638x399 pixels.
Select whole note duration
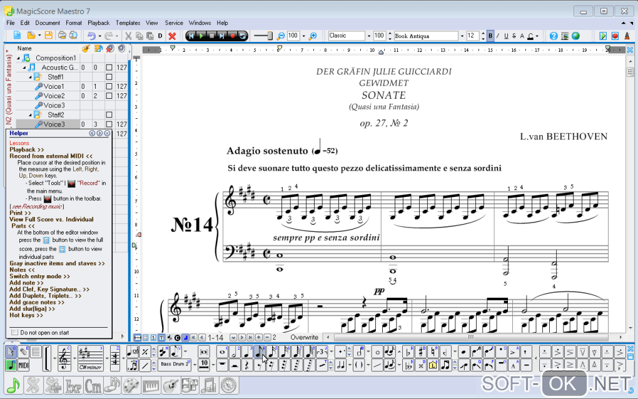pyautogui.click(x=222, y=352)
